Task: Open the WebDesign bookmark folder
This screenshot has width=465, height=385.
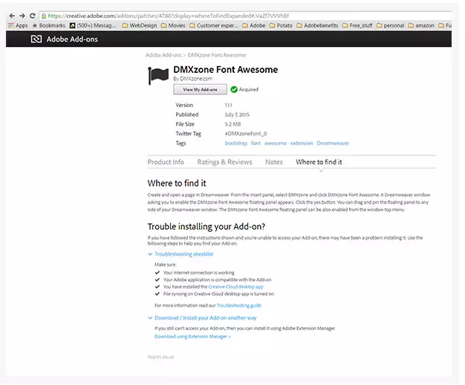Action: [x=139, y=26]
